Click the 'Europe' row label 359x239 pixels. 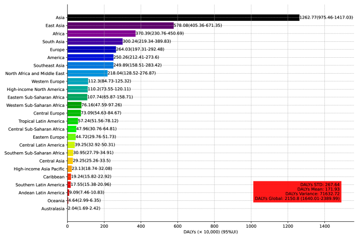(x=57, y=50)
